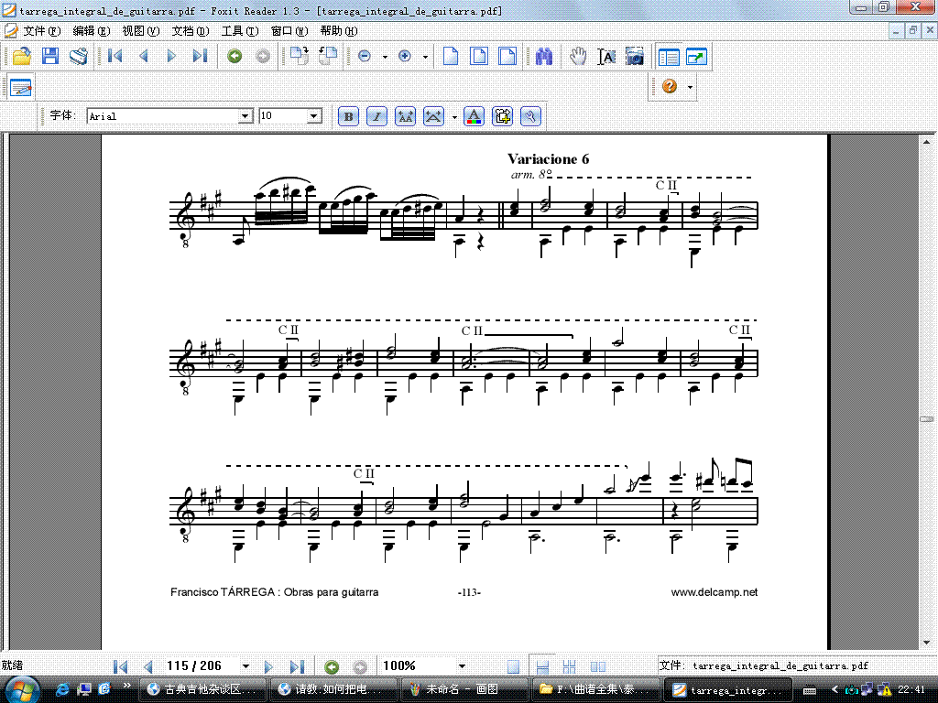Toggle italic formatting
This screenshot has width=938, height=703.
click(x=376, y=116)
